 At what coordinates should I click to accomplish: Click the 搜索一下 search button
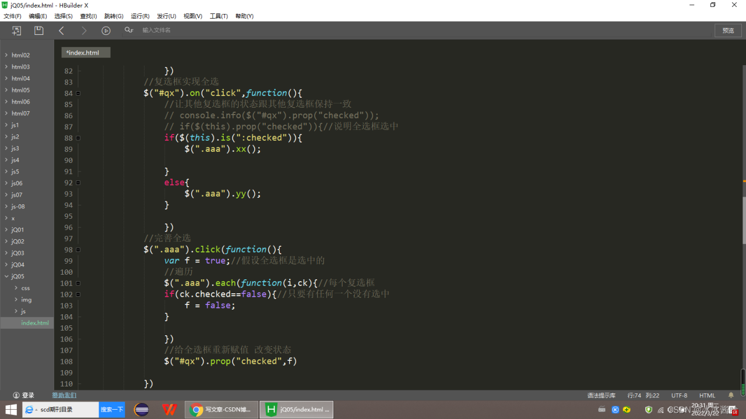click(x=112, y=410)
